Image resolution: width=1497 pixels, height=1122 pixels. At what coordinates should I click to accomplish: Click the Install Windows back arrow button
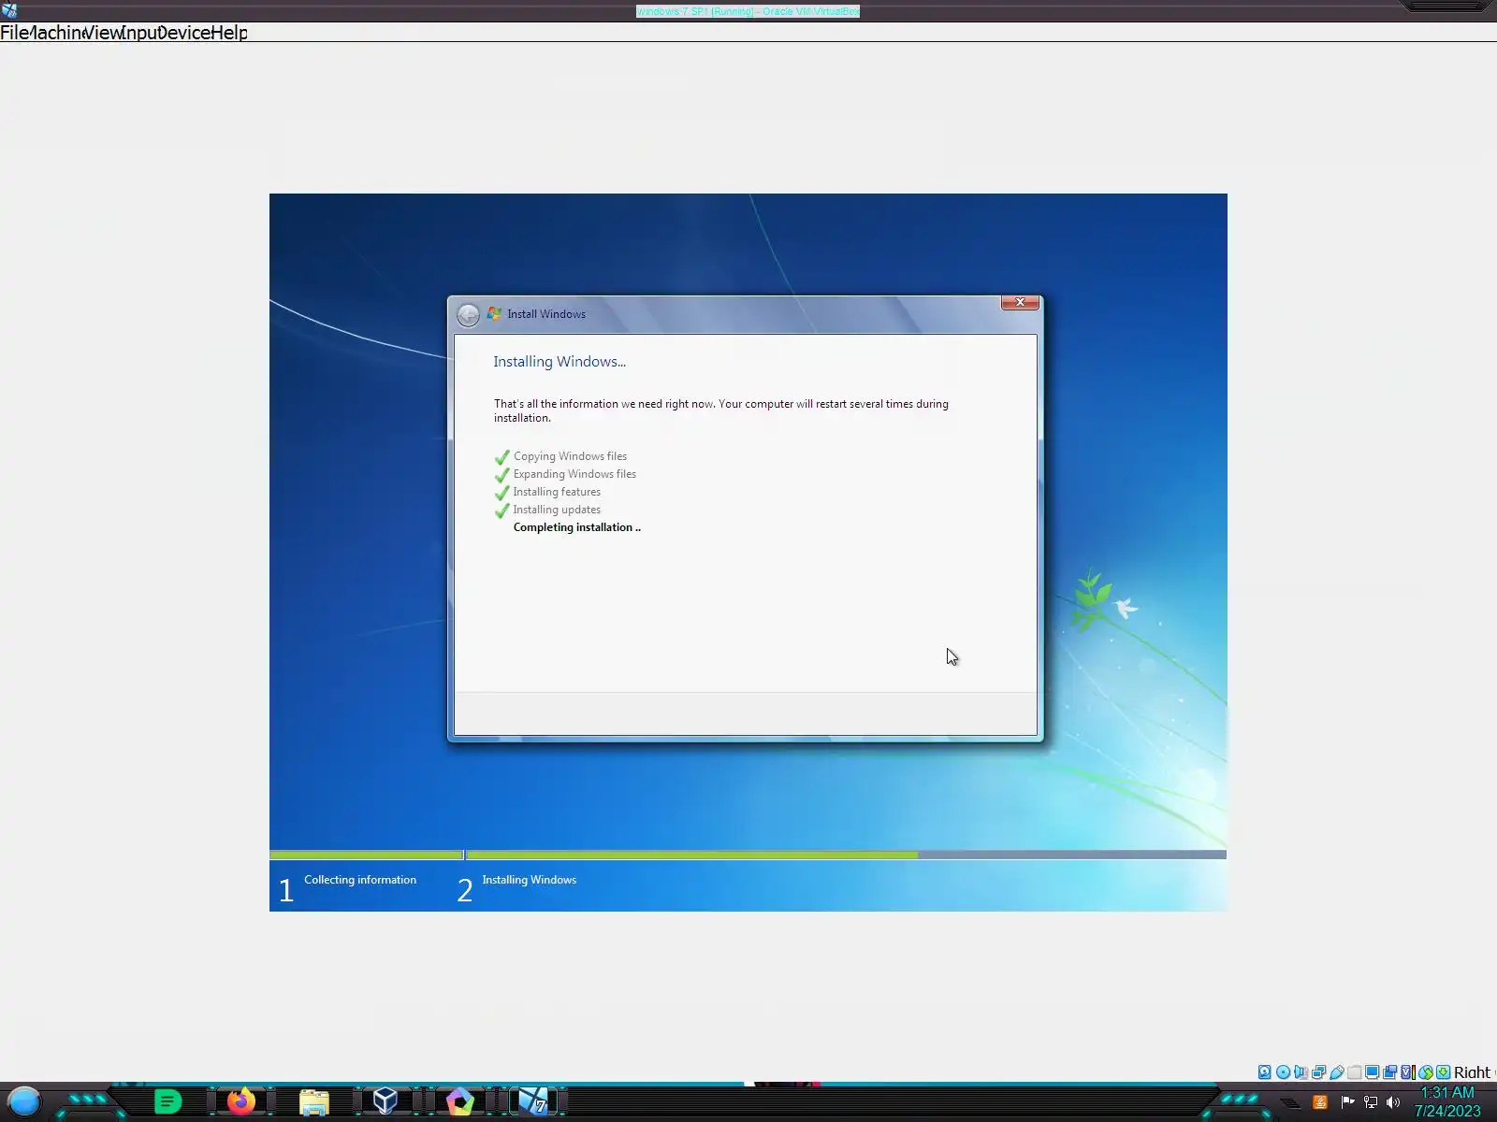tap(468, 315)
